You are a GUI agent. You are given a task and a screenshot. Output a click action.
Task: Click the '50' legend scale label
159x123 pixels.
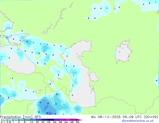click(x=78, y=122)
